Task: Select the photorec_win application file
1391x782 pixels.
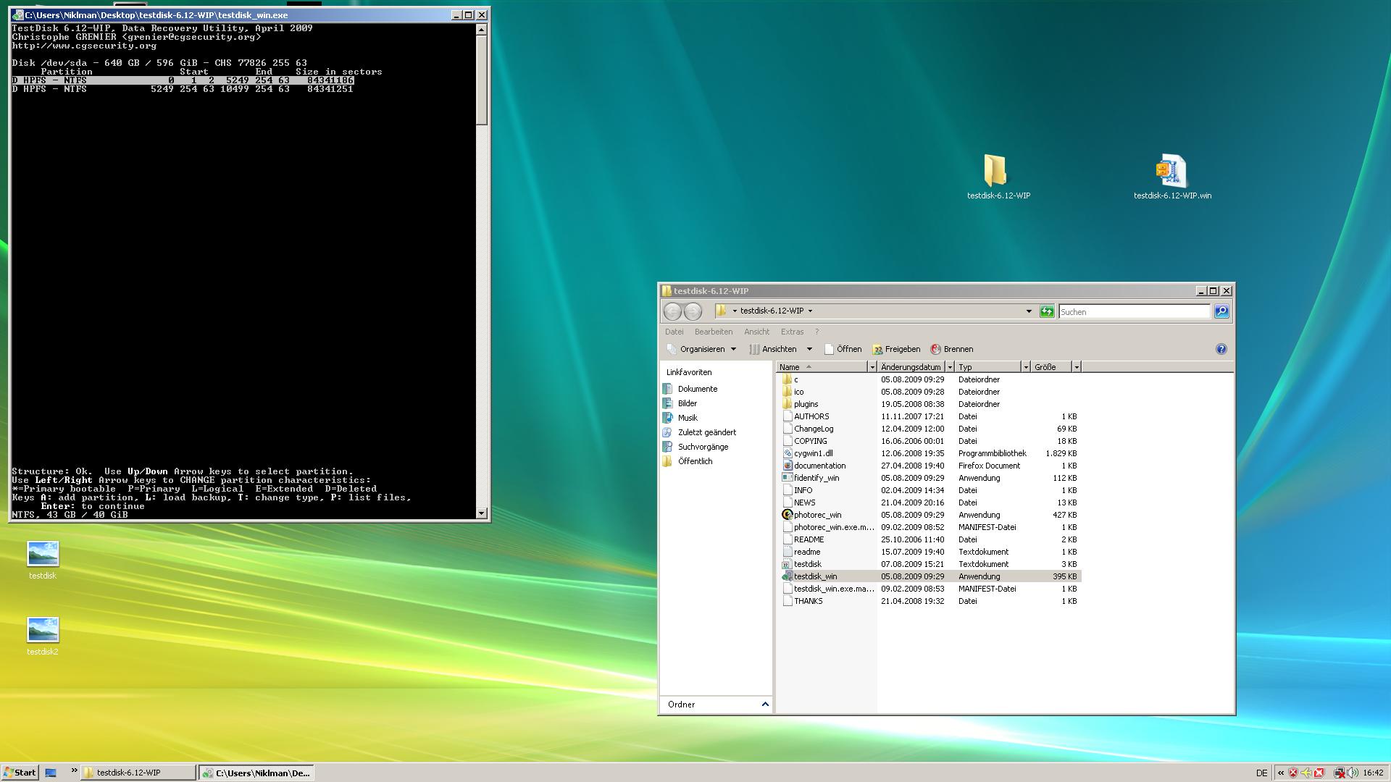Action: click(x=817, y=515)
